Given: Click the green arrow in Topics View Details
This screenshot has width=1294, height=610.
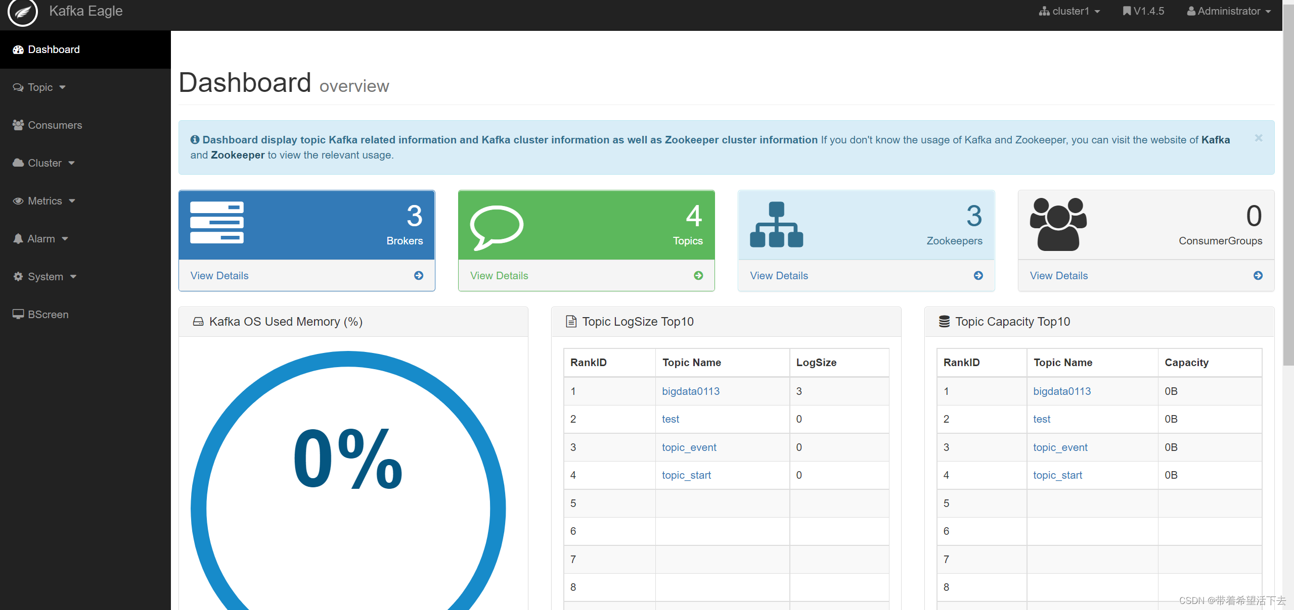Looking at the screenshot, I should click(698, 276).
